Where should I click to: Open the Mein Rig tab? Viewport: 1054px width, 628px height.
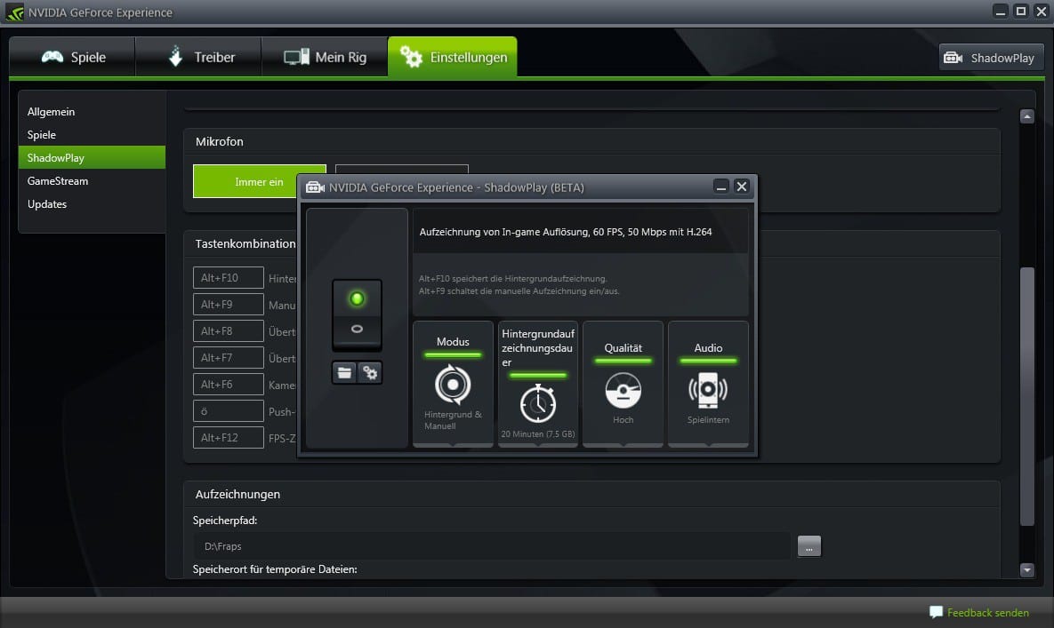pyautogui.click(x=325, y=57)
